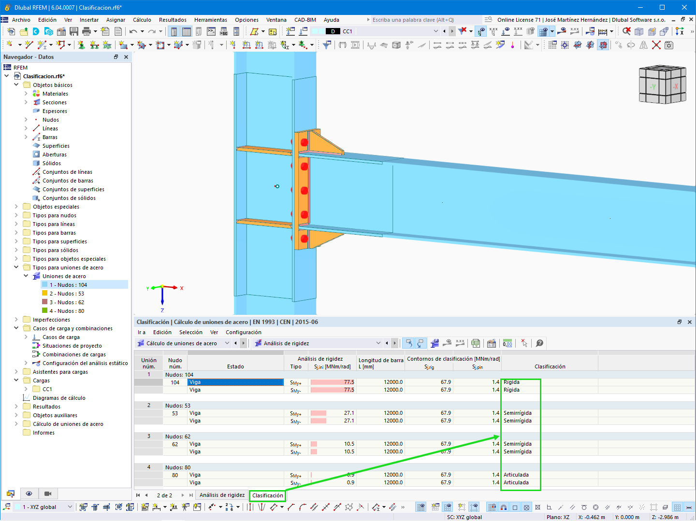Collapse the Objetos básicos folder
The height and width of the screenshot is (521, 696).
(x=16, y=85)
